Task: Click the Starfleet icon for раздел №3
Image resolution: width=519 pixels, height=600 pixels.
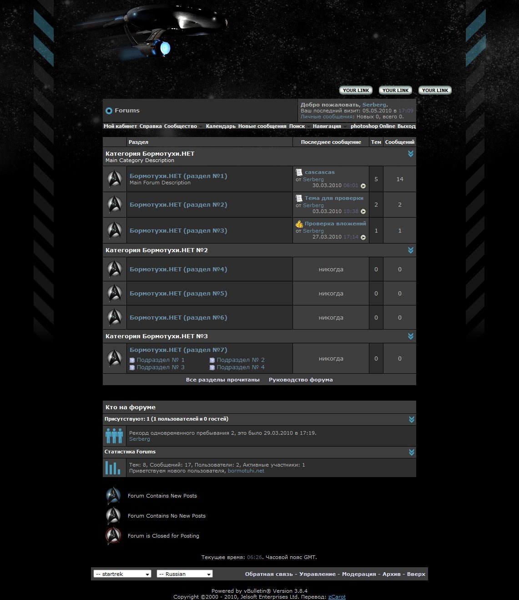Action: click(115, 230)
